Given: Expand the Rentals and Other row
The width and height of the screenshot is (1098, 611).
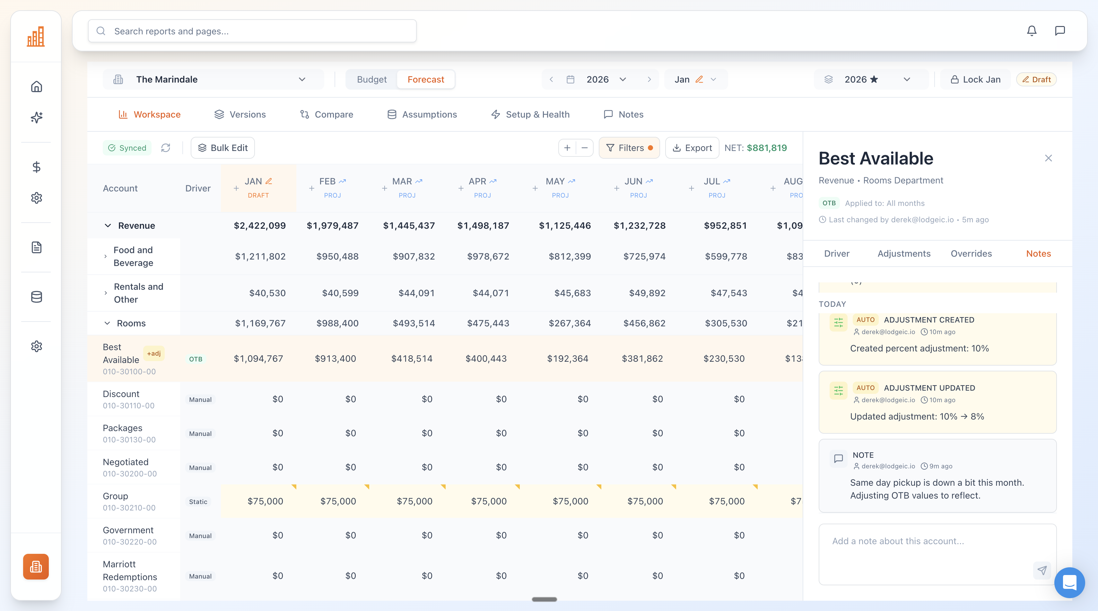Looking at the screenshot, I should click(106, 293).
